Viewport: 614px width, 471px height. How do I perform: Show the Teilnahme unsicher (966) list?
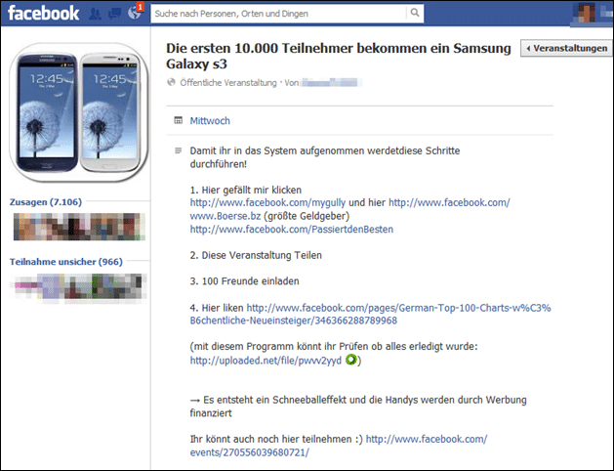[66, 262]
